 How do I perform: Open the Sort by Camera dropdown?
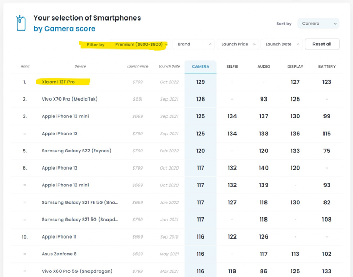[318, 24]
